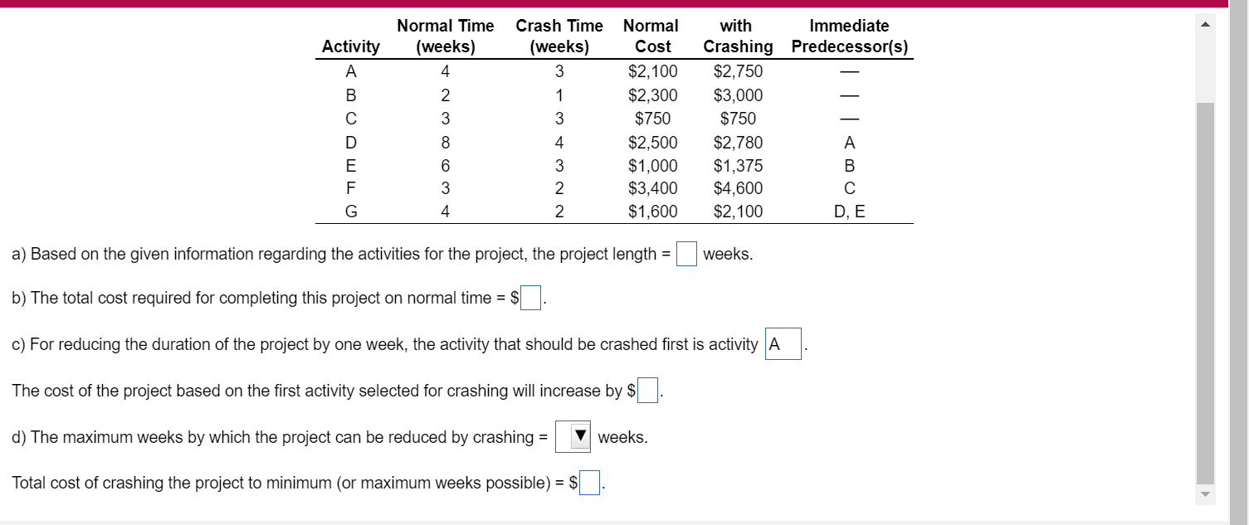Click the project length input box
The height and width of the screenshot is (525, 1249).
point(685,252)
